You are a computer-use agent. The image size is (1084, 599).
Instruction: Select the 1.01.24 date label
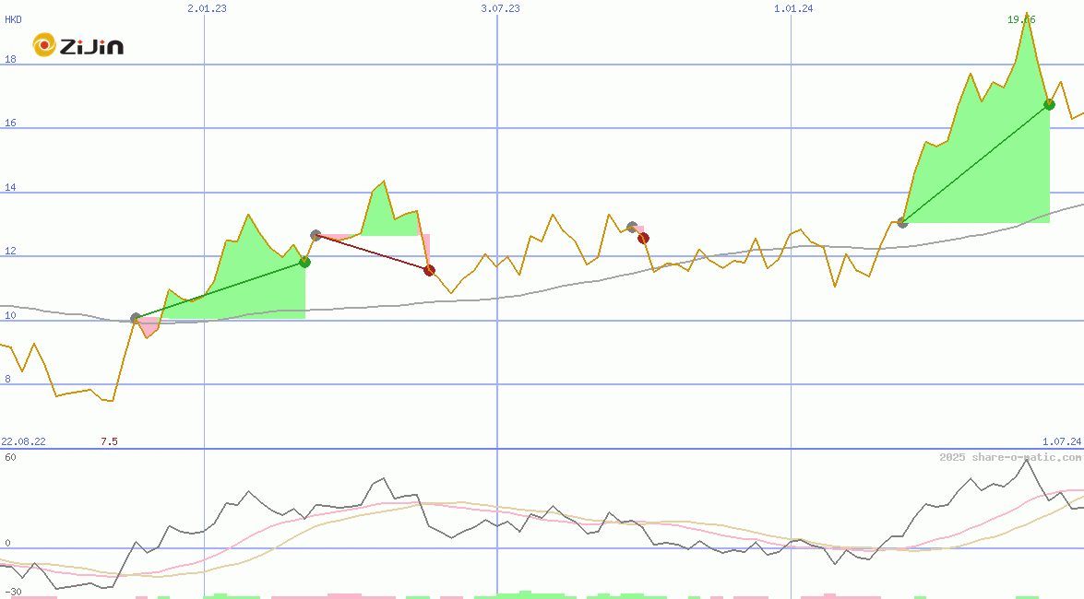[x=793, y=8]
